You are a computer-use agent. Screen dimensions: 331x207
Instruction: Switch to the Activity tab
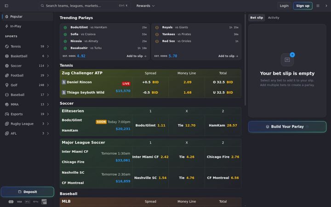click(274, 18)
